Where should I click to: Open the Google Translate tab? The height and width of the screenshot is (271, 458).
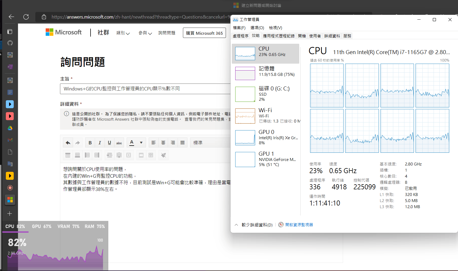(x=10, y=164)
